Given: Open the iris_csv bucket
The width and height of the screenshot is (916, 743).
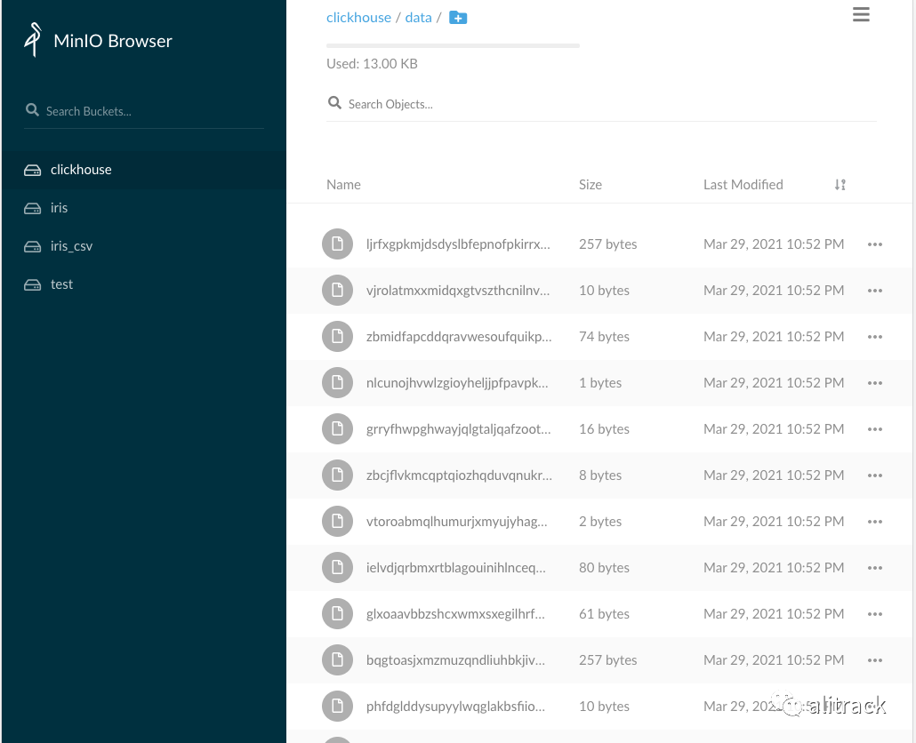Looking at the screenshot, I should click(71, 246).
